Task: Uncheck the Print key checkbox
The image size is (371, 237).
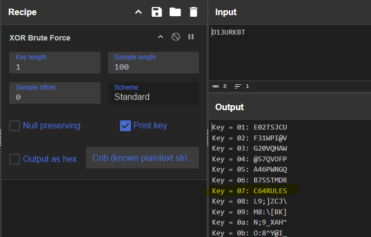Action: click(125, 126)
